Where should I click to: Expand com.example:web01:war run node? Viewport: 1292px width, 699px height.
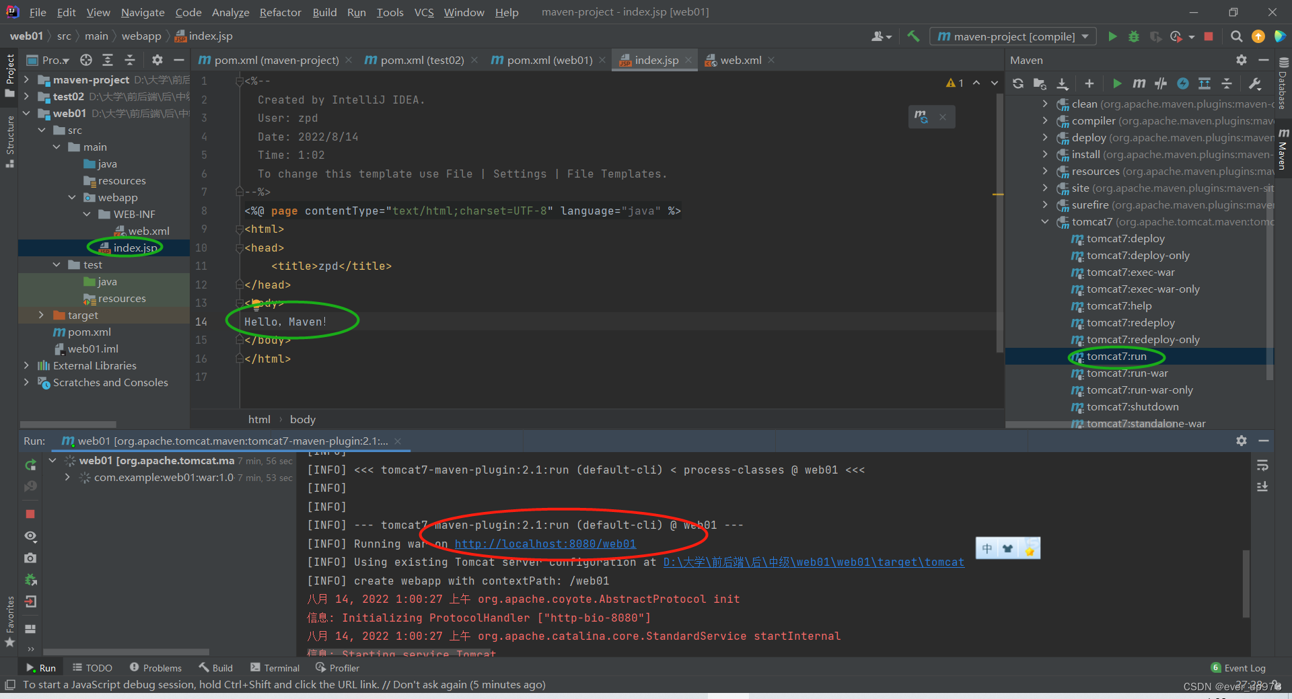(67, 477)
